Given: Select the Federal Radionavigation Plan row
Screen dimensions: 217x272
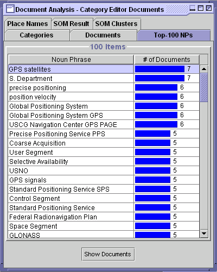Looking at the screenshot, I should (x=104, y=217).
